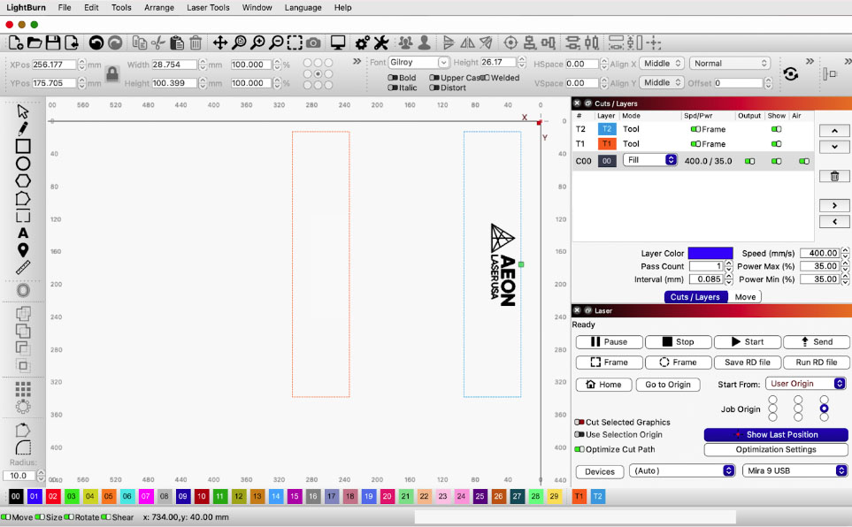
Task: Click the XPos input field
Action: [x=55, y=65]
